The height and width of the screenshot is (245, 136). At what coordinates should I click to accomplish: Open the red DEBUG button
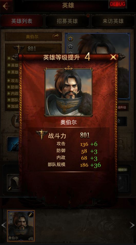point(118,4)
